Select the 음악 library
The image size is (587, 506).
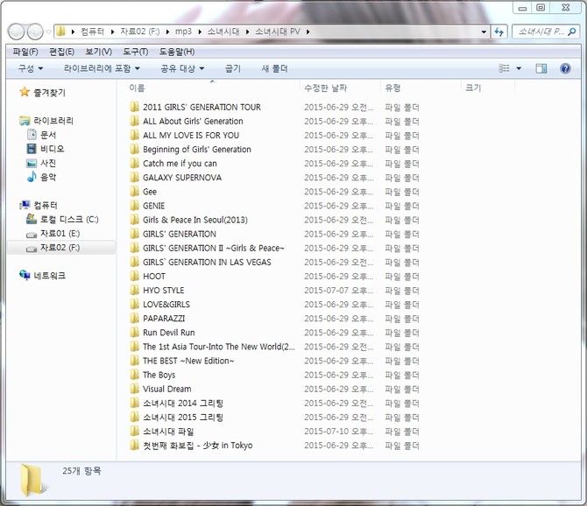pyautogui.click(x=48, y=177)
